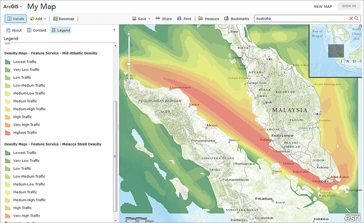This screenshot has width=364, height=223.
Task: Open the ArcGIS dropdown menu
Action: 13,6
